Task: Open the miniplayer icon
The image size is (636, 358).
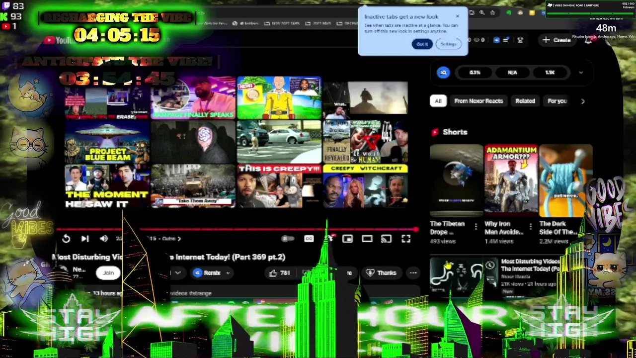Action: (x=347, y=239)
